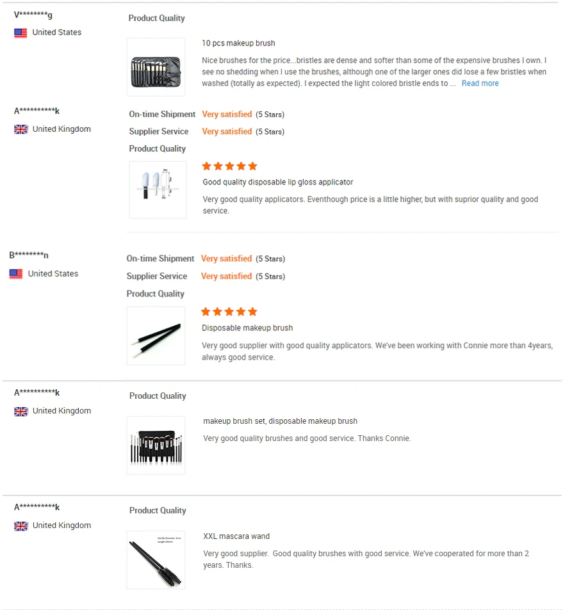
Task: Open the lip gloss applicator product thumbnail
Action: pos(158,189)
